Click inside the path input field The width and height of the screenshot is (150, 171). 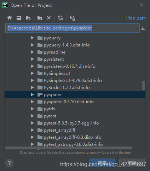(x=72, y=28)
